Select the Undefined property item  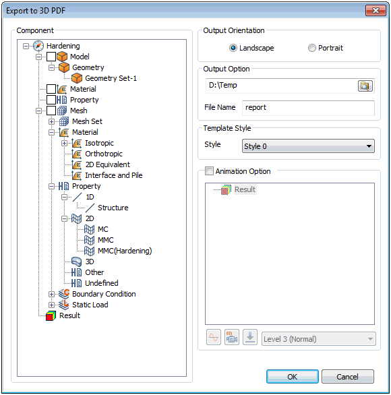click(102, 283)
